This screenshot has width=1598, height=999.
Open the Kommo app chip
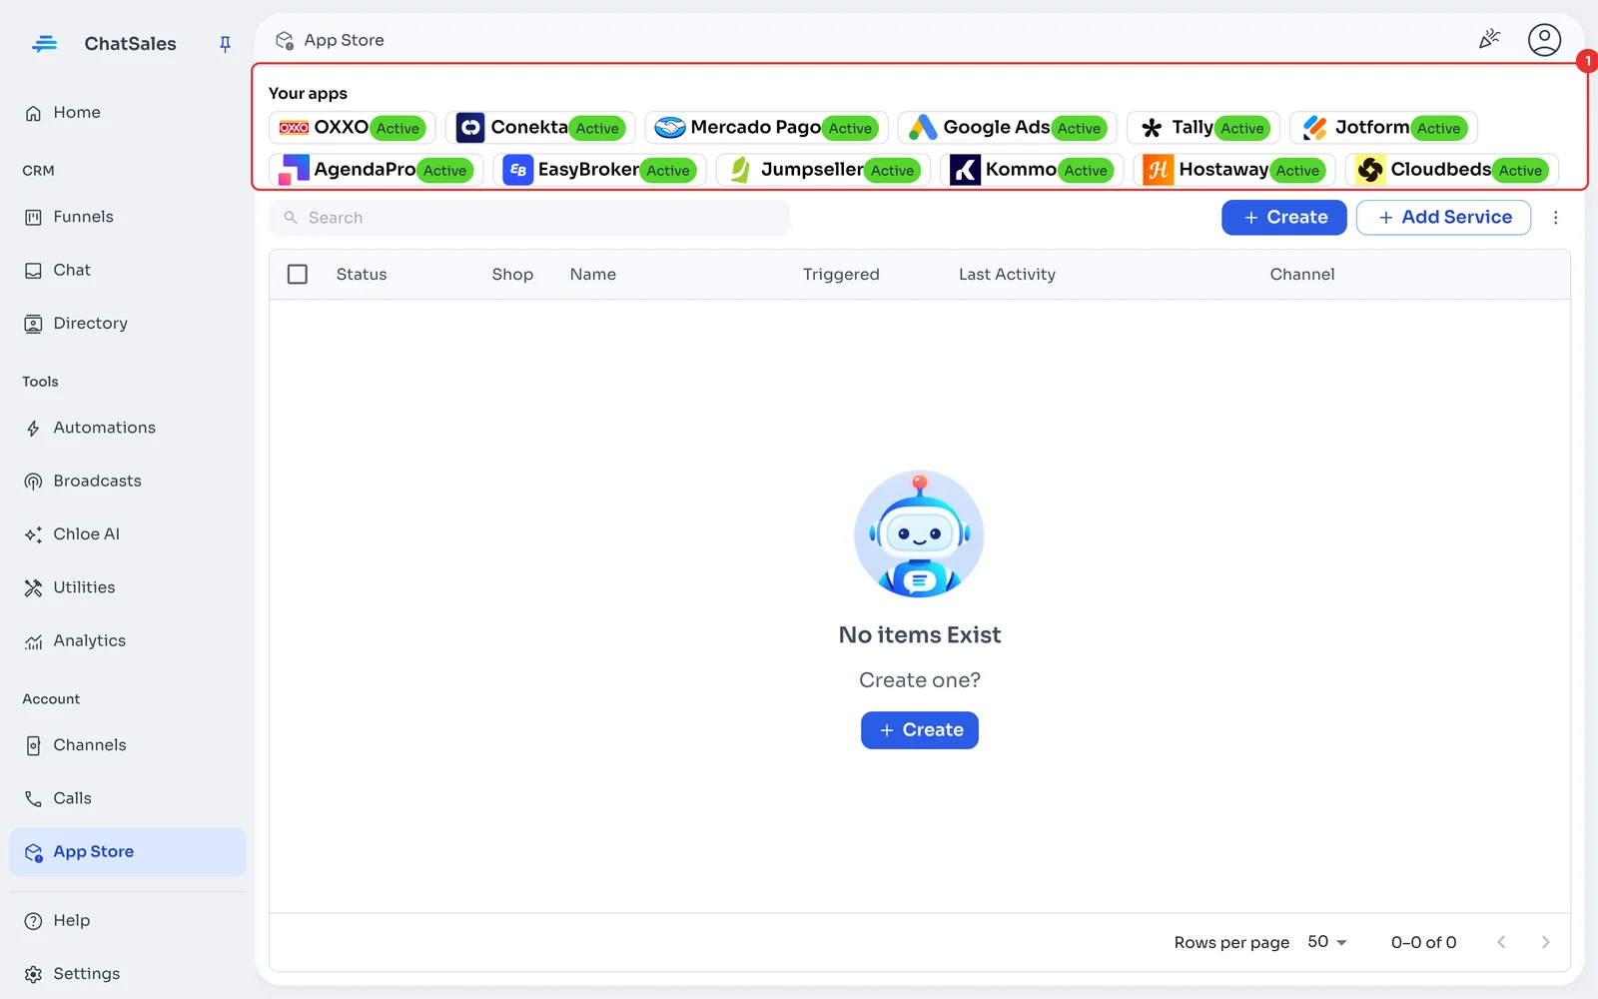(1032, 170)
